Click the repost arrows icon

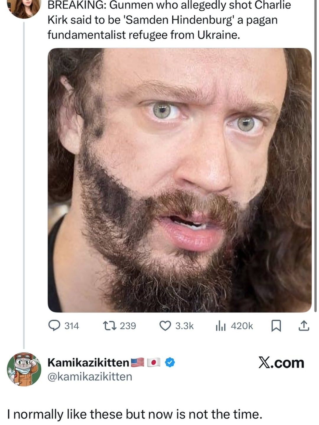click(x=109, y=326)
